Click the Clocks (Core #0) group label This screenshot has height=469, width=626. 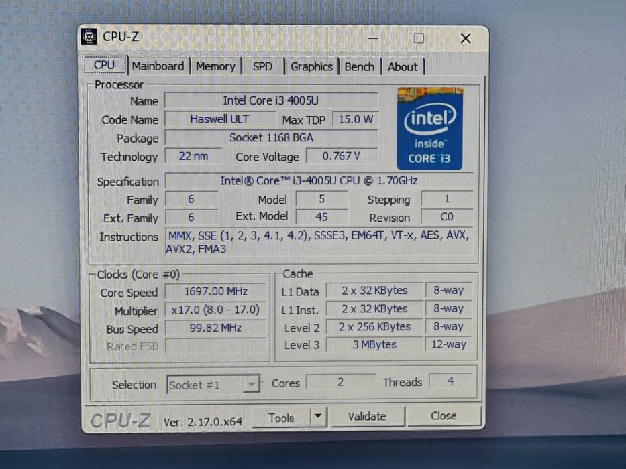click(138, 275)
